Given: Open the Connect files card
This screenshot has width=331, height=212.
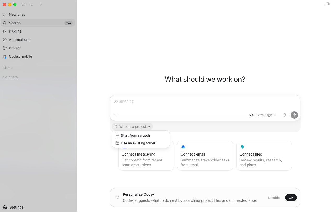Looking at the screenshot, I should [x=264, y=156].
